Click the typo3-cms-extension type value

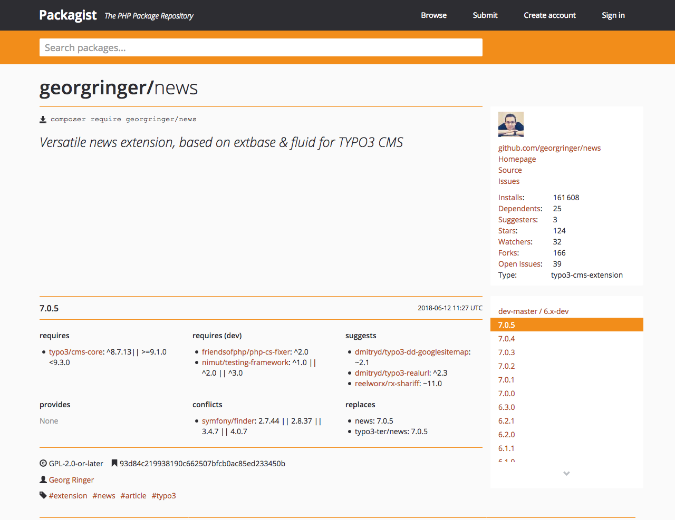tap(587, 275)
